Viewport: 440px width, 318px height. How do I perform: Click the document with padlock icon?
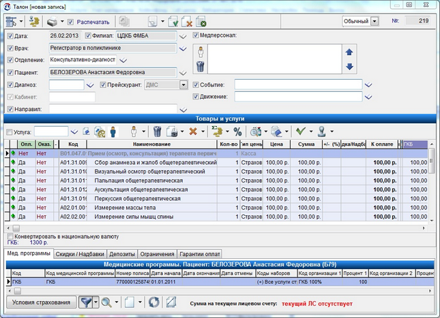pos(173,131)
